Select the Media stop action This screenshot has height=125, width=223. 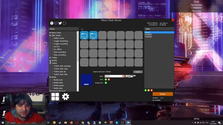[58, 88]
